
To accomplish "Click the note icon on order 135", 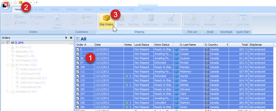I will [x=127, y=85].
